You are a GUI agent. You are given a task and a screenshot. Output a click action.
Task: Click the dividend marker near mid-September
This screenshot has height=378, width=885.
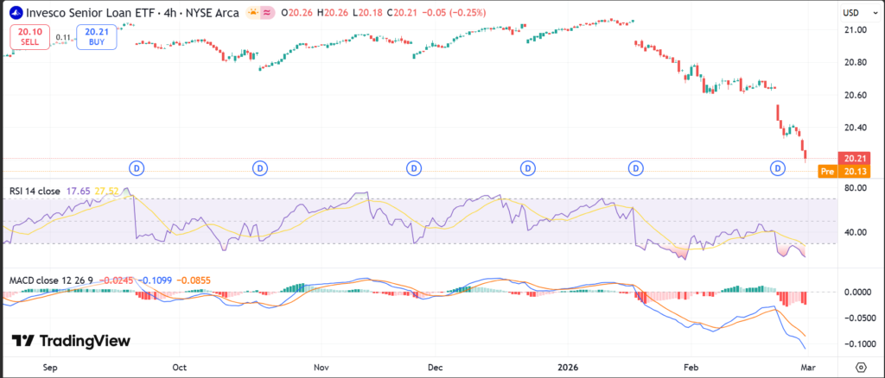click(136, 167)
